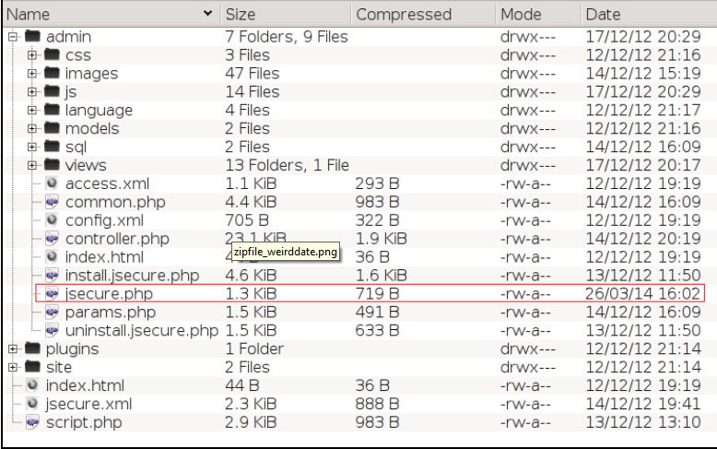Select the PHP icon of common.php
Image resolution: width=717 pixels, height=449 pixels.
tap(52, 202)
